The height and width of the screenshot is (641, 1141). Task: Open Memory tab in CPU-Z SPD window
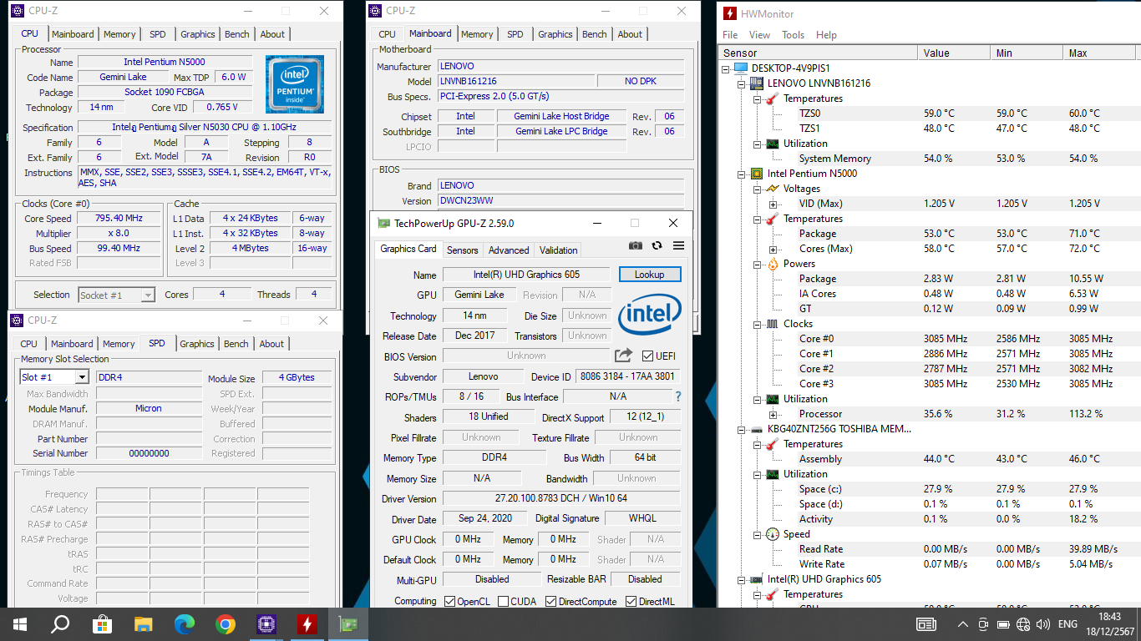119,344
